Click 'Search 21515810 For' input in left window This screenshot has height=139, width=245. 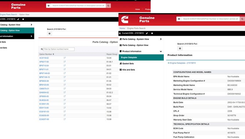(85, 33)
